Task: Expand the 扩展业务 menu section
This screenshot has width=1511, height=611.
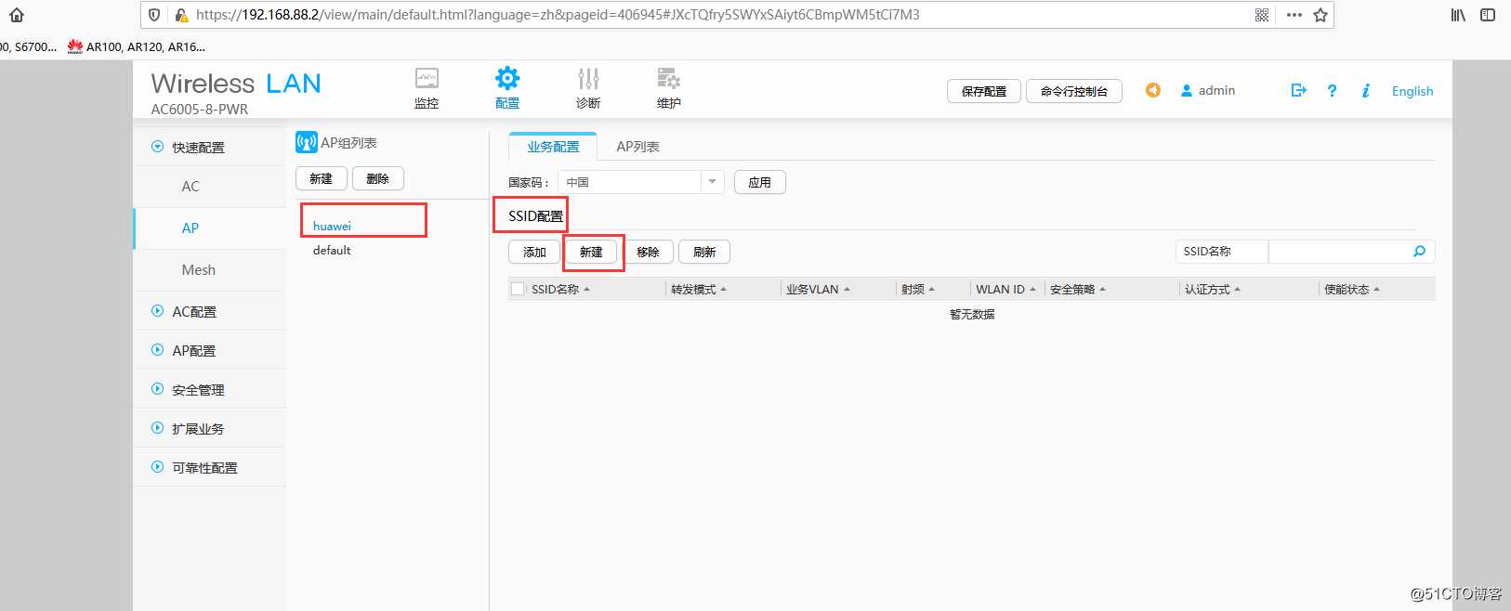Action: (x=157, y=428)
